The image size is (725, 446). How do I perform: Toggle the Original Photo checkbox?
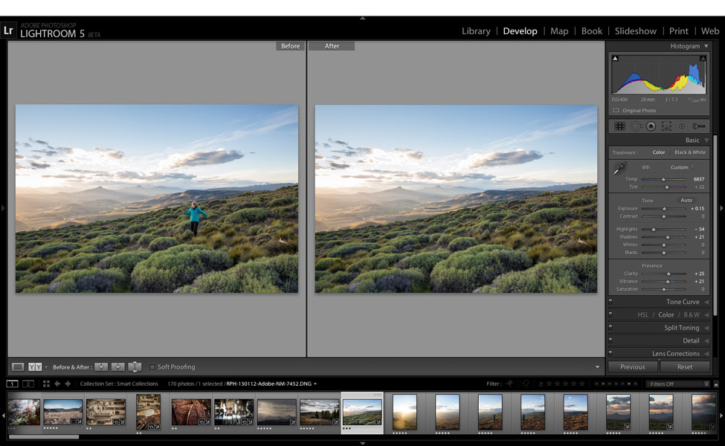pyautogui.click(x=616, y=111)
